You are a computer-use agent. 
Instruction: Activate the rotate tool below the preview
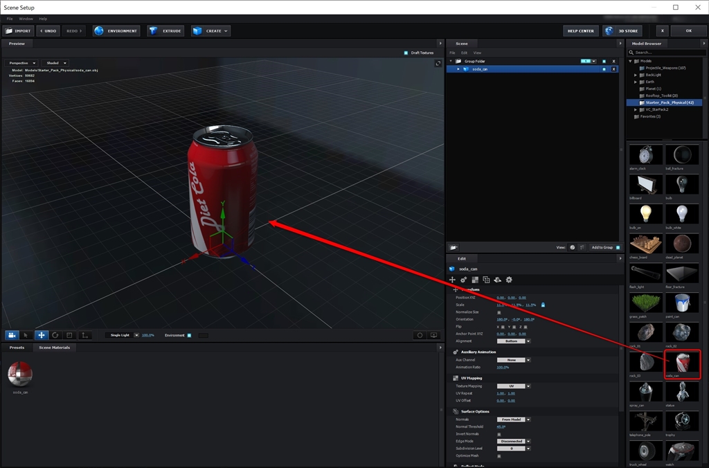tap(55, 335)
